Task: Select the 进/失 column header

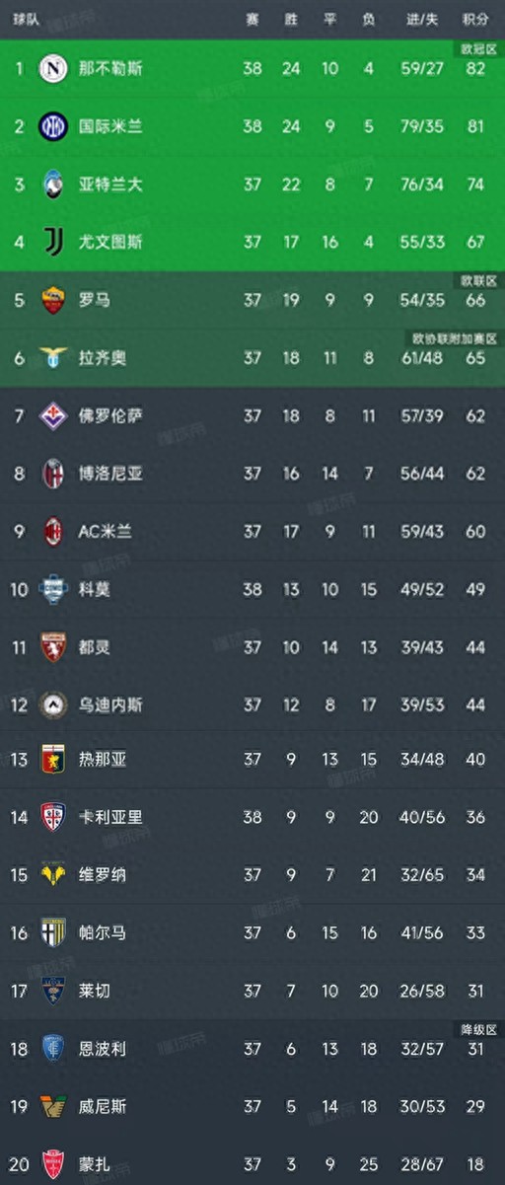Action: 421,19
